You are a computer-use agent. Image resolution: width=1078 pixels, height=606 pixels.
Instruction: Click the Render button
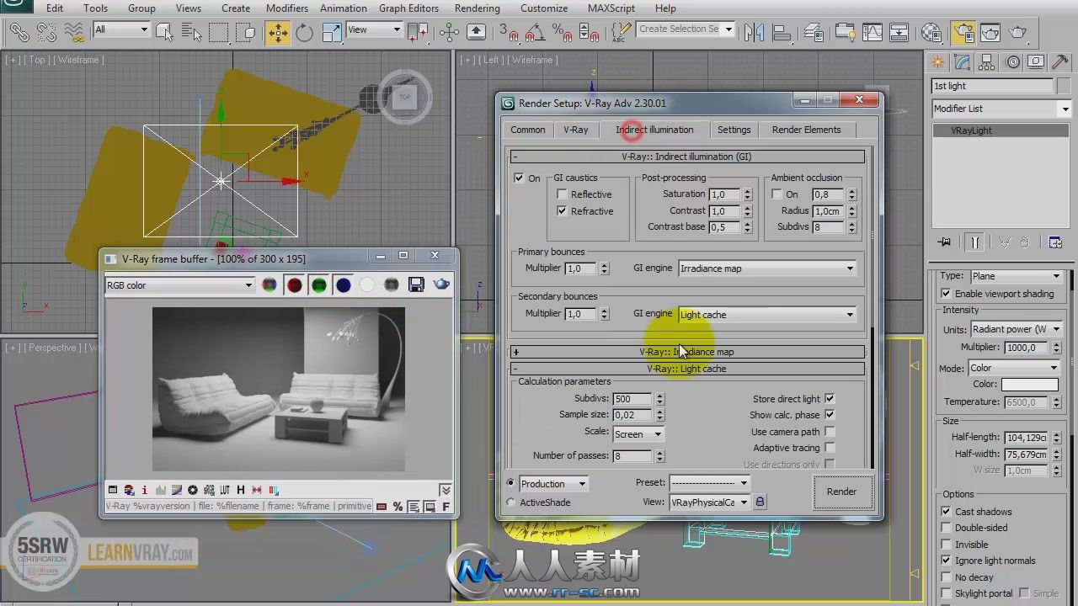tap(841, 492)
